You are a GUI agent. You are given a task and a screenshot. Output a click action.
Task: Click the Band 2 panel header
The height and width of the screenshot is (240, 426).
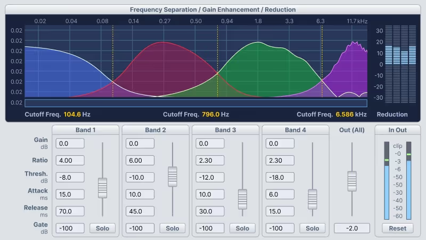point(155,130)
